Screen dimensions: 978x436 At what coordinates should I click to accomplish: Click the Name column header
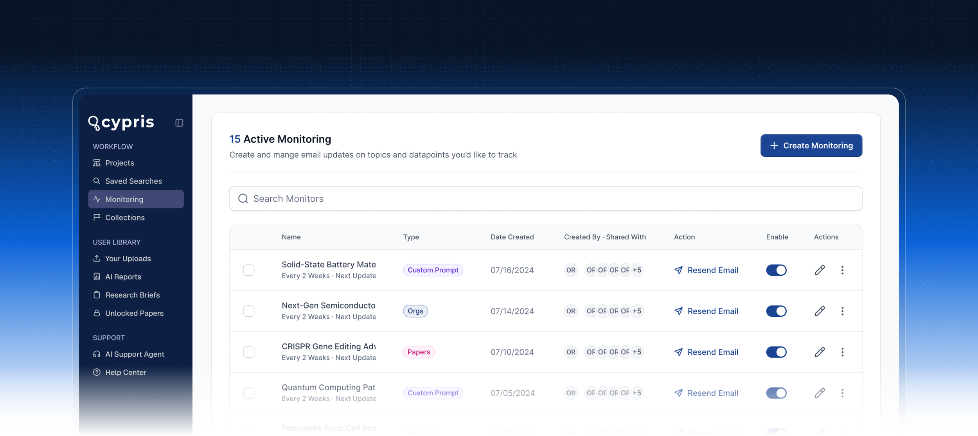291,237
